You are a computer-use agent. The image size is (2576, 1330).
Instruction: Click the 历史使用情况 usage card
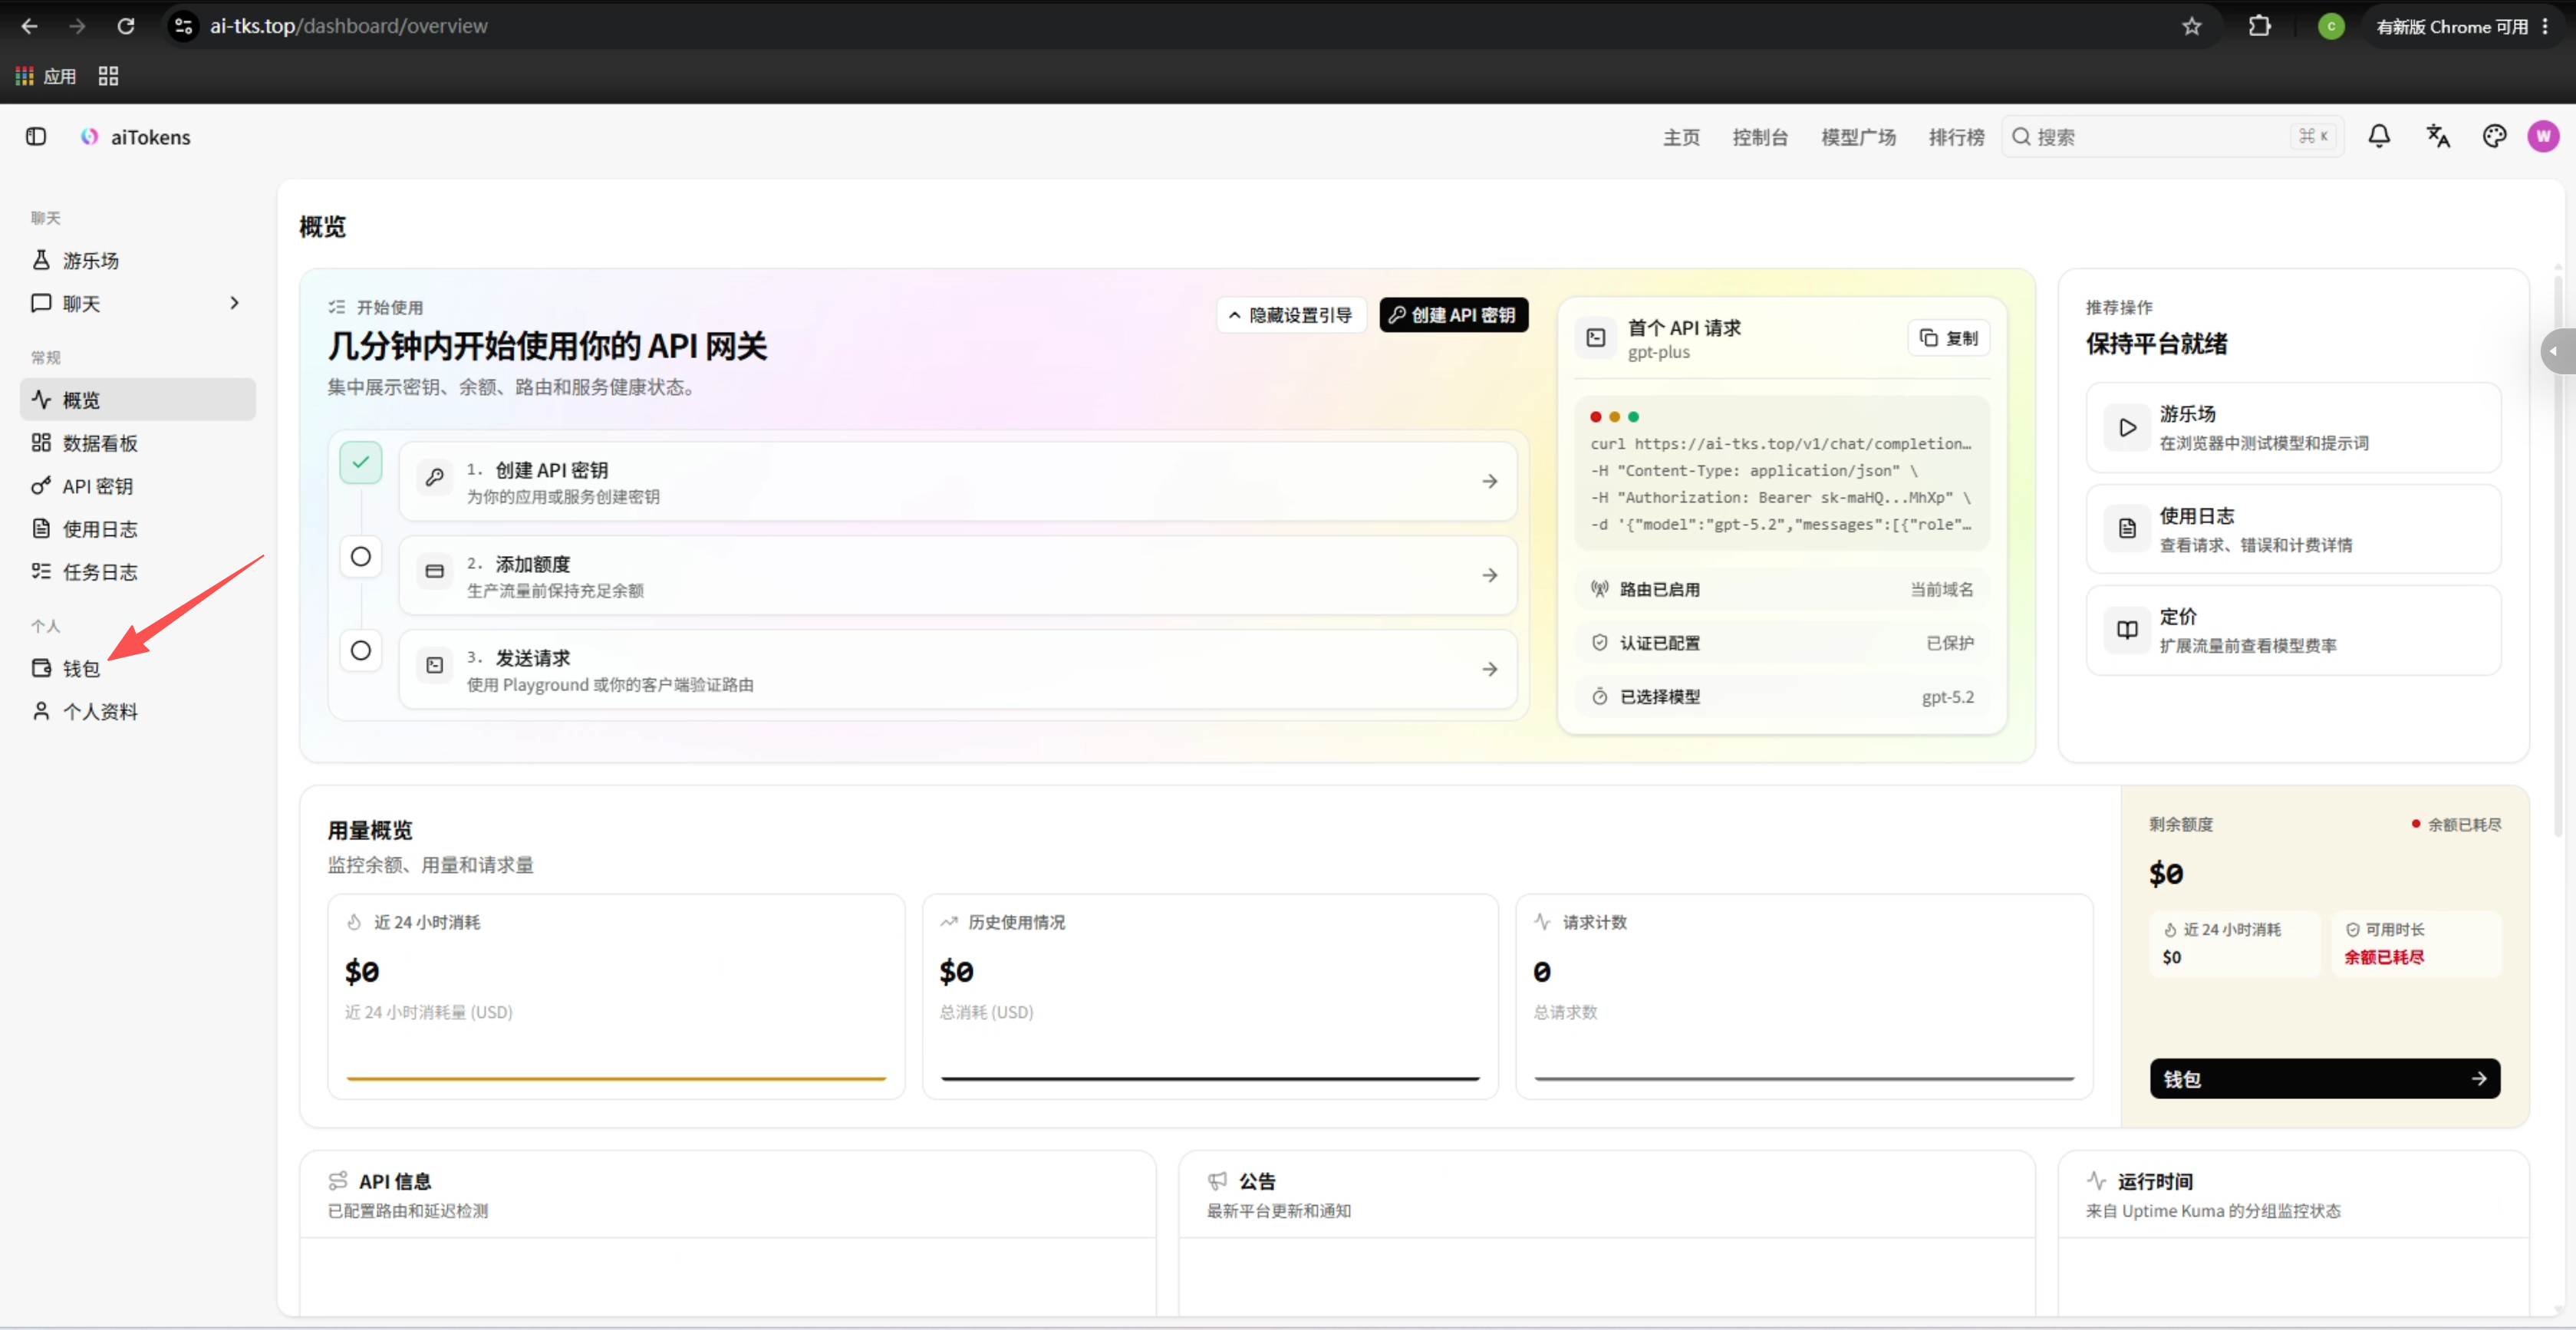(x=1210, y=996)
